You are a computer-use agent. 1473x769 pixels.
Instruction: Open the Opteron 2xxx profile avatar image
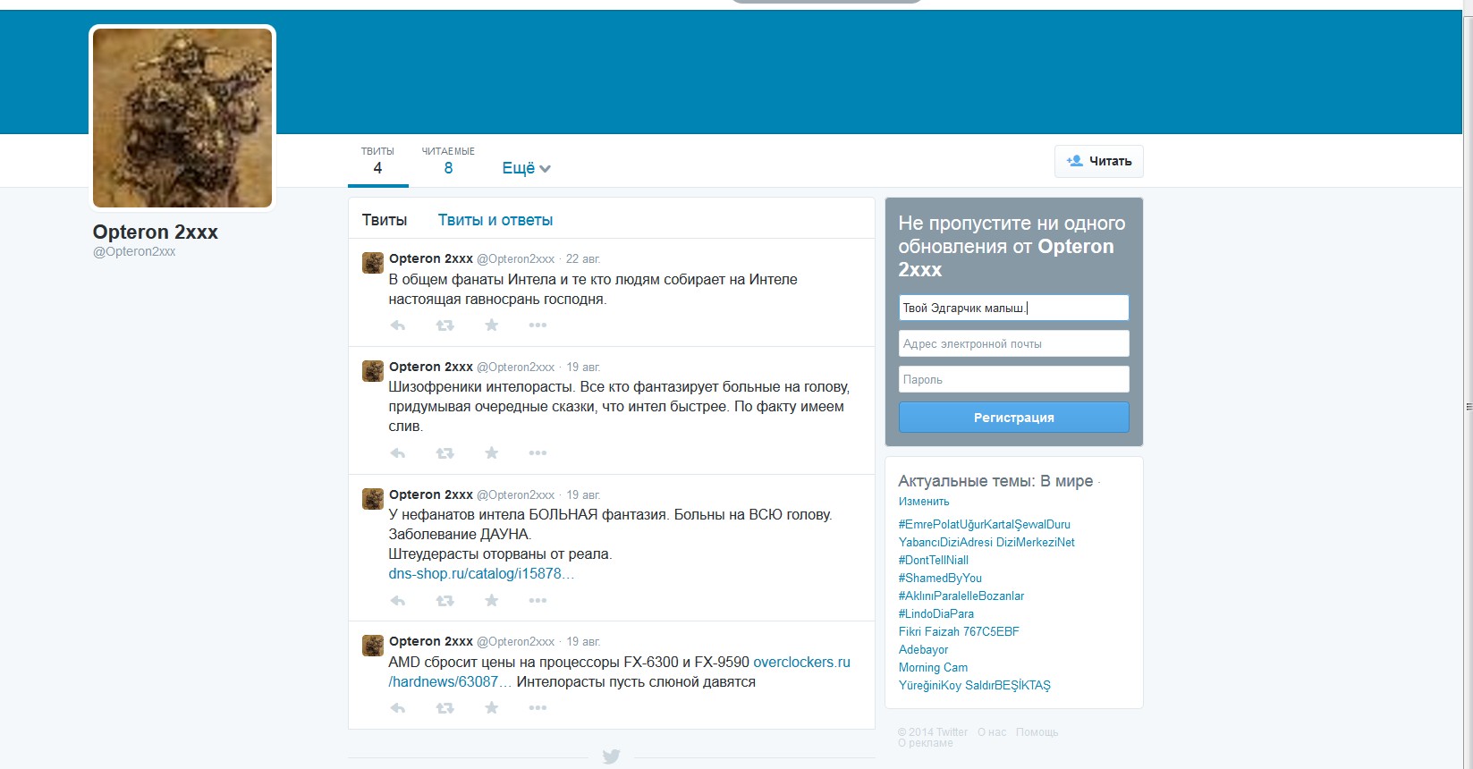click(x=182, y=118)
